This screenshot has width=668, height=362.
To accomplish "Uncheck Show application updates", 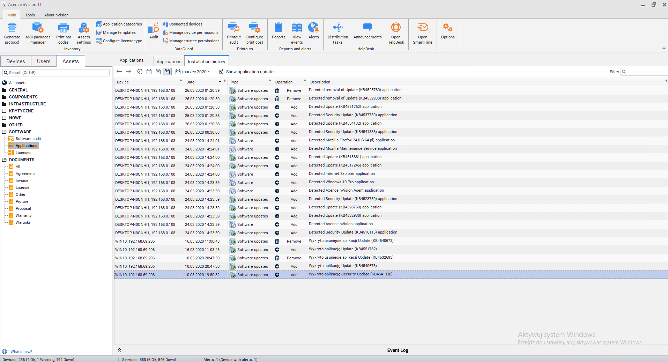I will [x=221, y=72].
